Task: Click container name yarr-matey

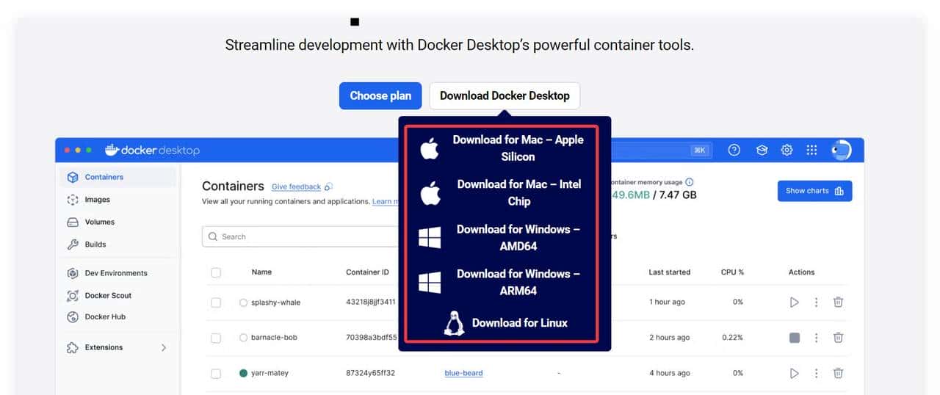Action: pos(270,373)
